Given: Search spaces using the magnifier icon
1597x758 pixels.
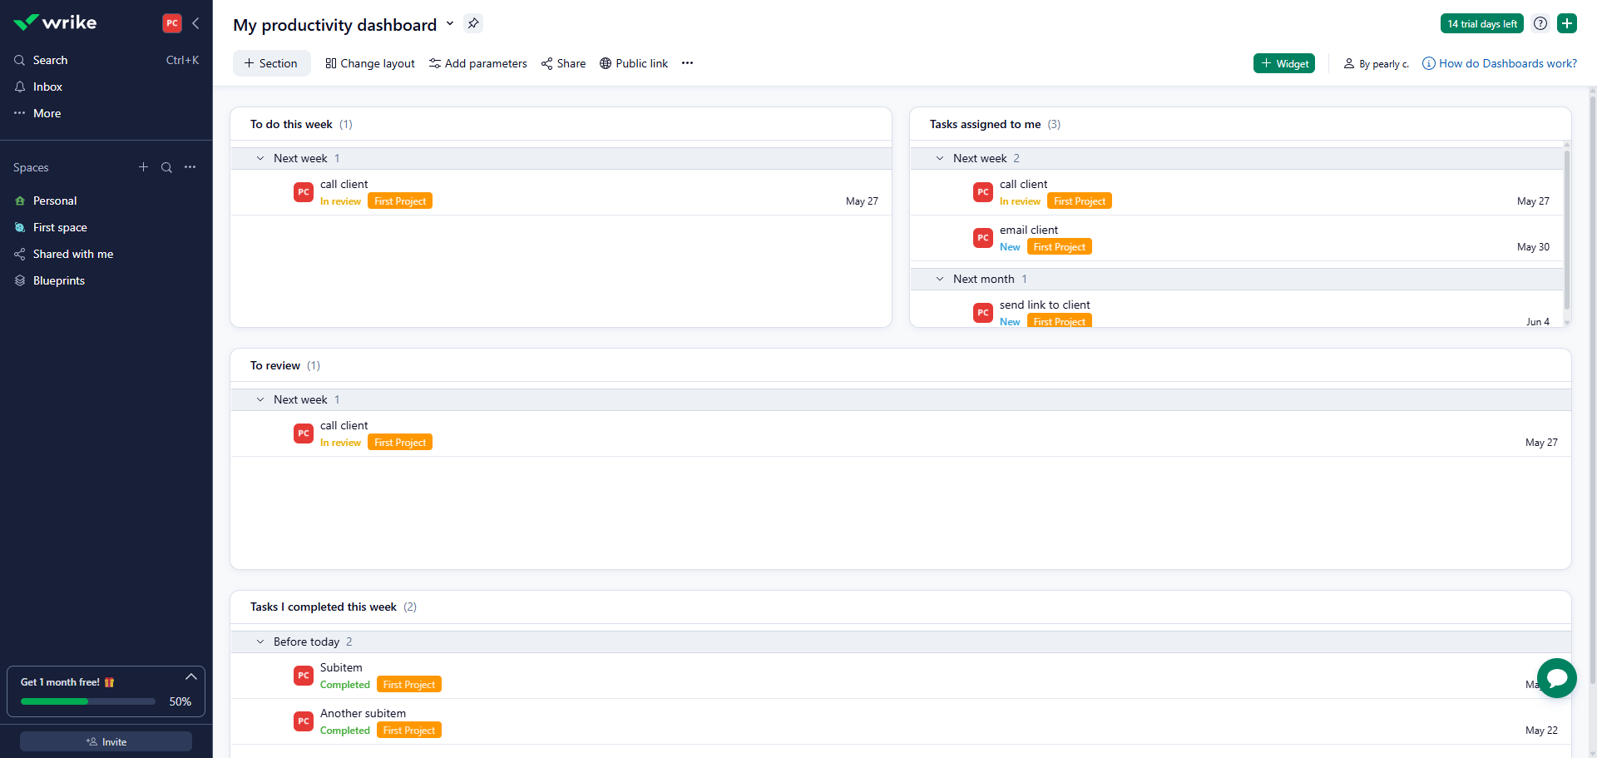Looking at the screenshot, I should (x=166, y=167).
